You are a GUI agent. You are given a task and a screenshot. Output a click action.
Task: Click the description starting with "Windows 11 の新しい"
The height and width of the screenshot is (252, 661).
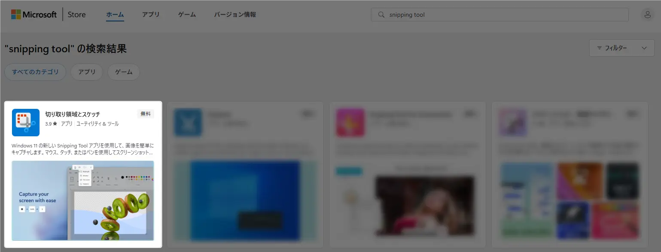tap(82, 149)
